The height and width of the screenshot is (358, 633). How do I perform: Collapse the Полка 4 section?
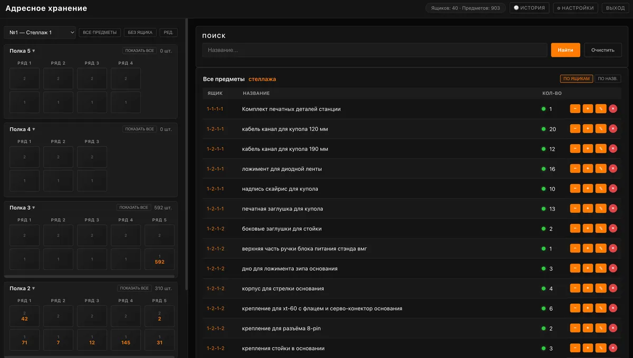pos(22,129)
